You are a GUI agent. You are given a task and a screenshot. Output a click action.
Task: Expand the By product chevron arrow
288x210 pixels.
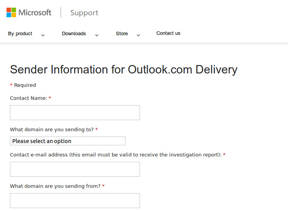[43, 35]
